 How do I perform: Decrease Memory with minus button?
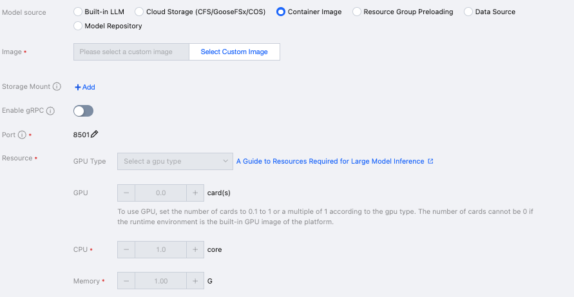point(126,281)
